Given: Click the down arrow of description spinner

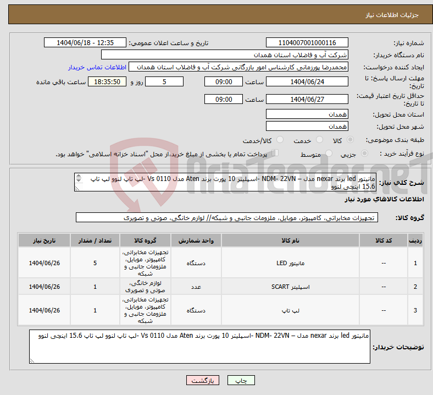Looking at the screenshot, I should [x=79, y=180].
